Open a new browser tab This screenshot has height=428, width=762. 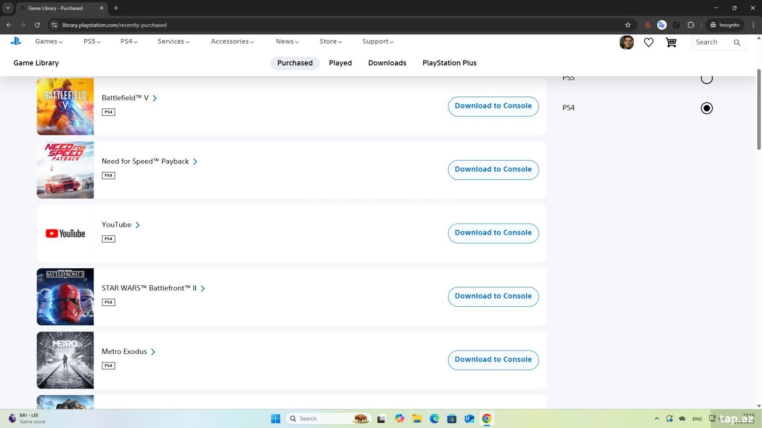(x=116, y=8)
